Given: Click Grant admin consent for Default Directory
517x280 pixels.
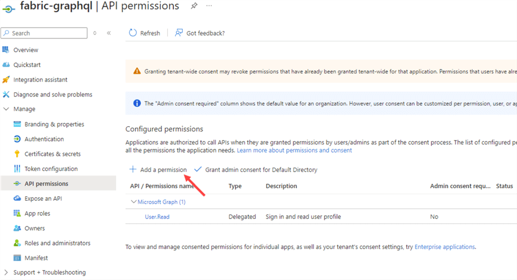Looking at the screenshot, I should click(256, 170).
